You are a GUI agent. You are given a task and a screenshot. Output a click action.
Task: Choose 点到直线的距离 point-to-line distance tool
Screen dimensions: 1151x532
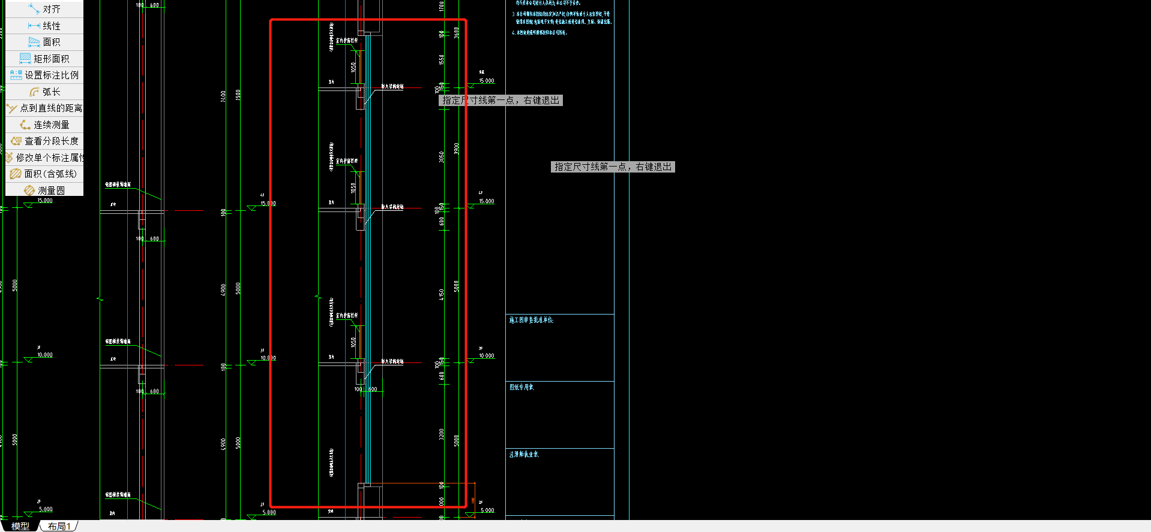pyautogui.click(x=44, y=108)
